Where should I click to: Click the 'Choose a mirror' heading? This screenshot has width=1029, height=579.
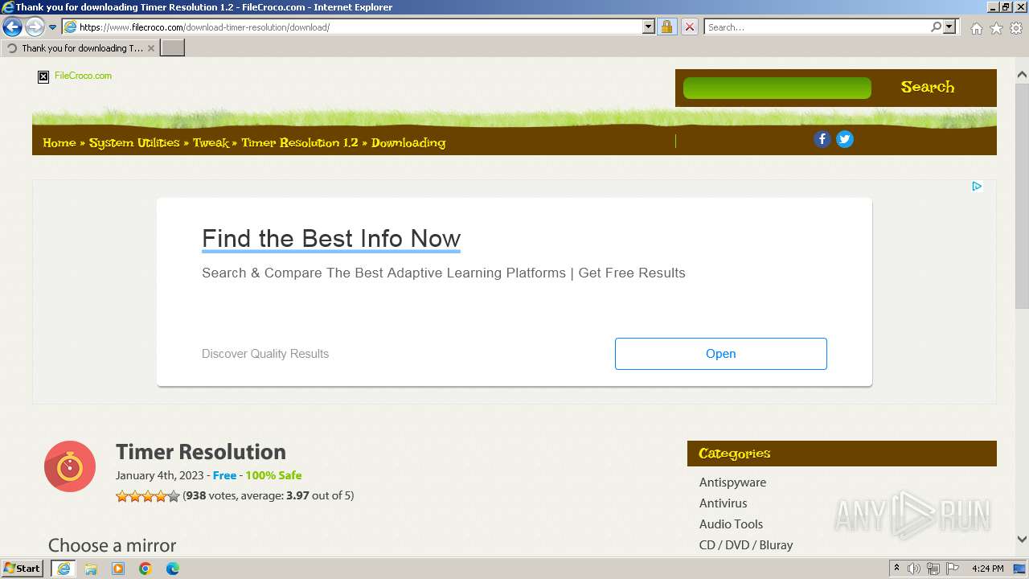pyautogui.click(x=112, y=545)
